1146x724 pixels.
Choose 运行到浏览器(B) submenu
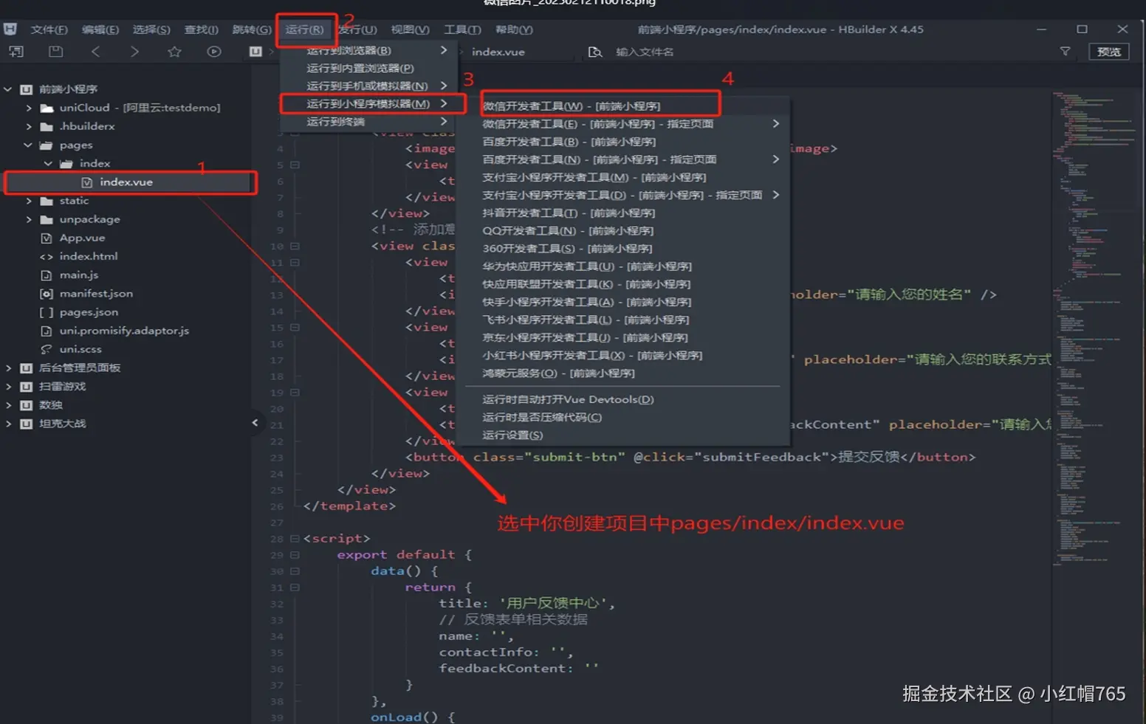point(368,50)
